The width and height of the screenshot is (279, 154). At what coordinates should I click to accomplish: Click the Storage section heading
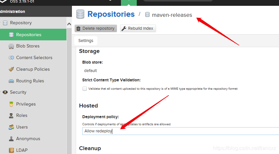(x=89, y=51)
